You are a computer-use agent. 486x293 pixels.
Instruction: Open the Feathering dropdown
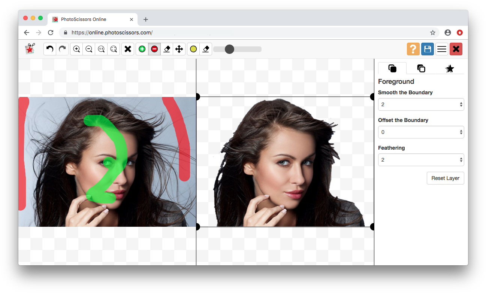(x=421, y=160)
